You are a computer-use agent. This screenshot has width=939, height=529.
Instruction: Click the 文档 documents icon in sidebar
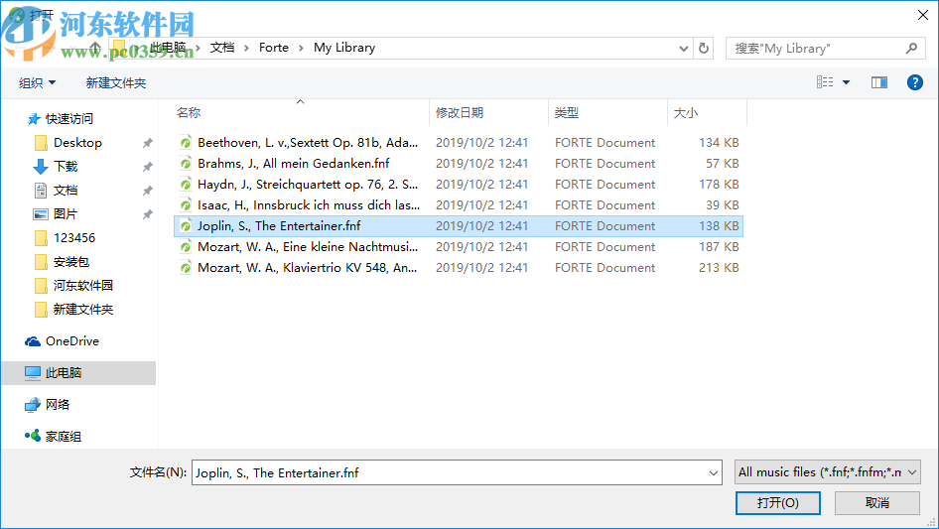41,191
